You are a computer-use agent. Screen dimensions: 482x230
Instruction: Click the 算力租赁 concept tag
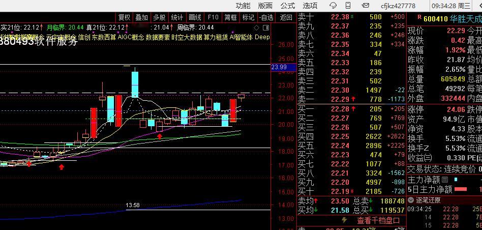coord(215,37)
